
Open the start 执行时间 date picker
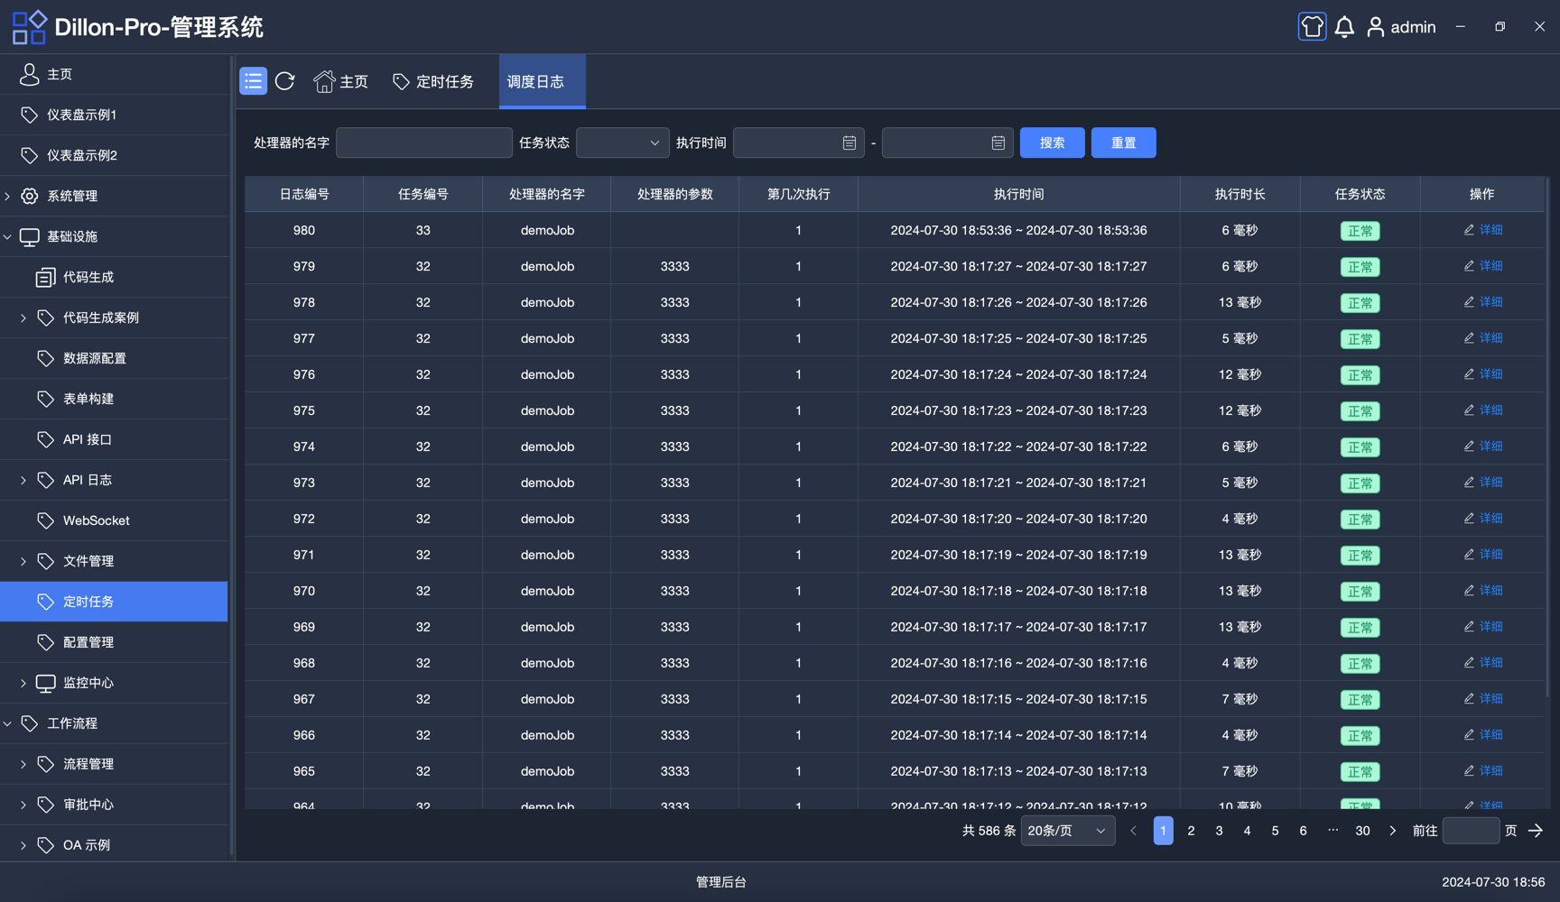click(x=798, y=143)
